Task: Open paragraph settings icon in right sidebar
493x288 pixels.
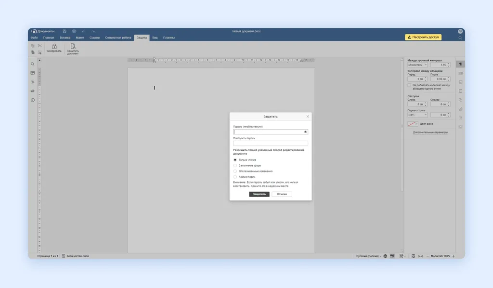Action: click(x=460, y=64)
